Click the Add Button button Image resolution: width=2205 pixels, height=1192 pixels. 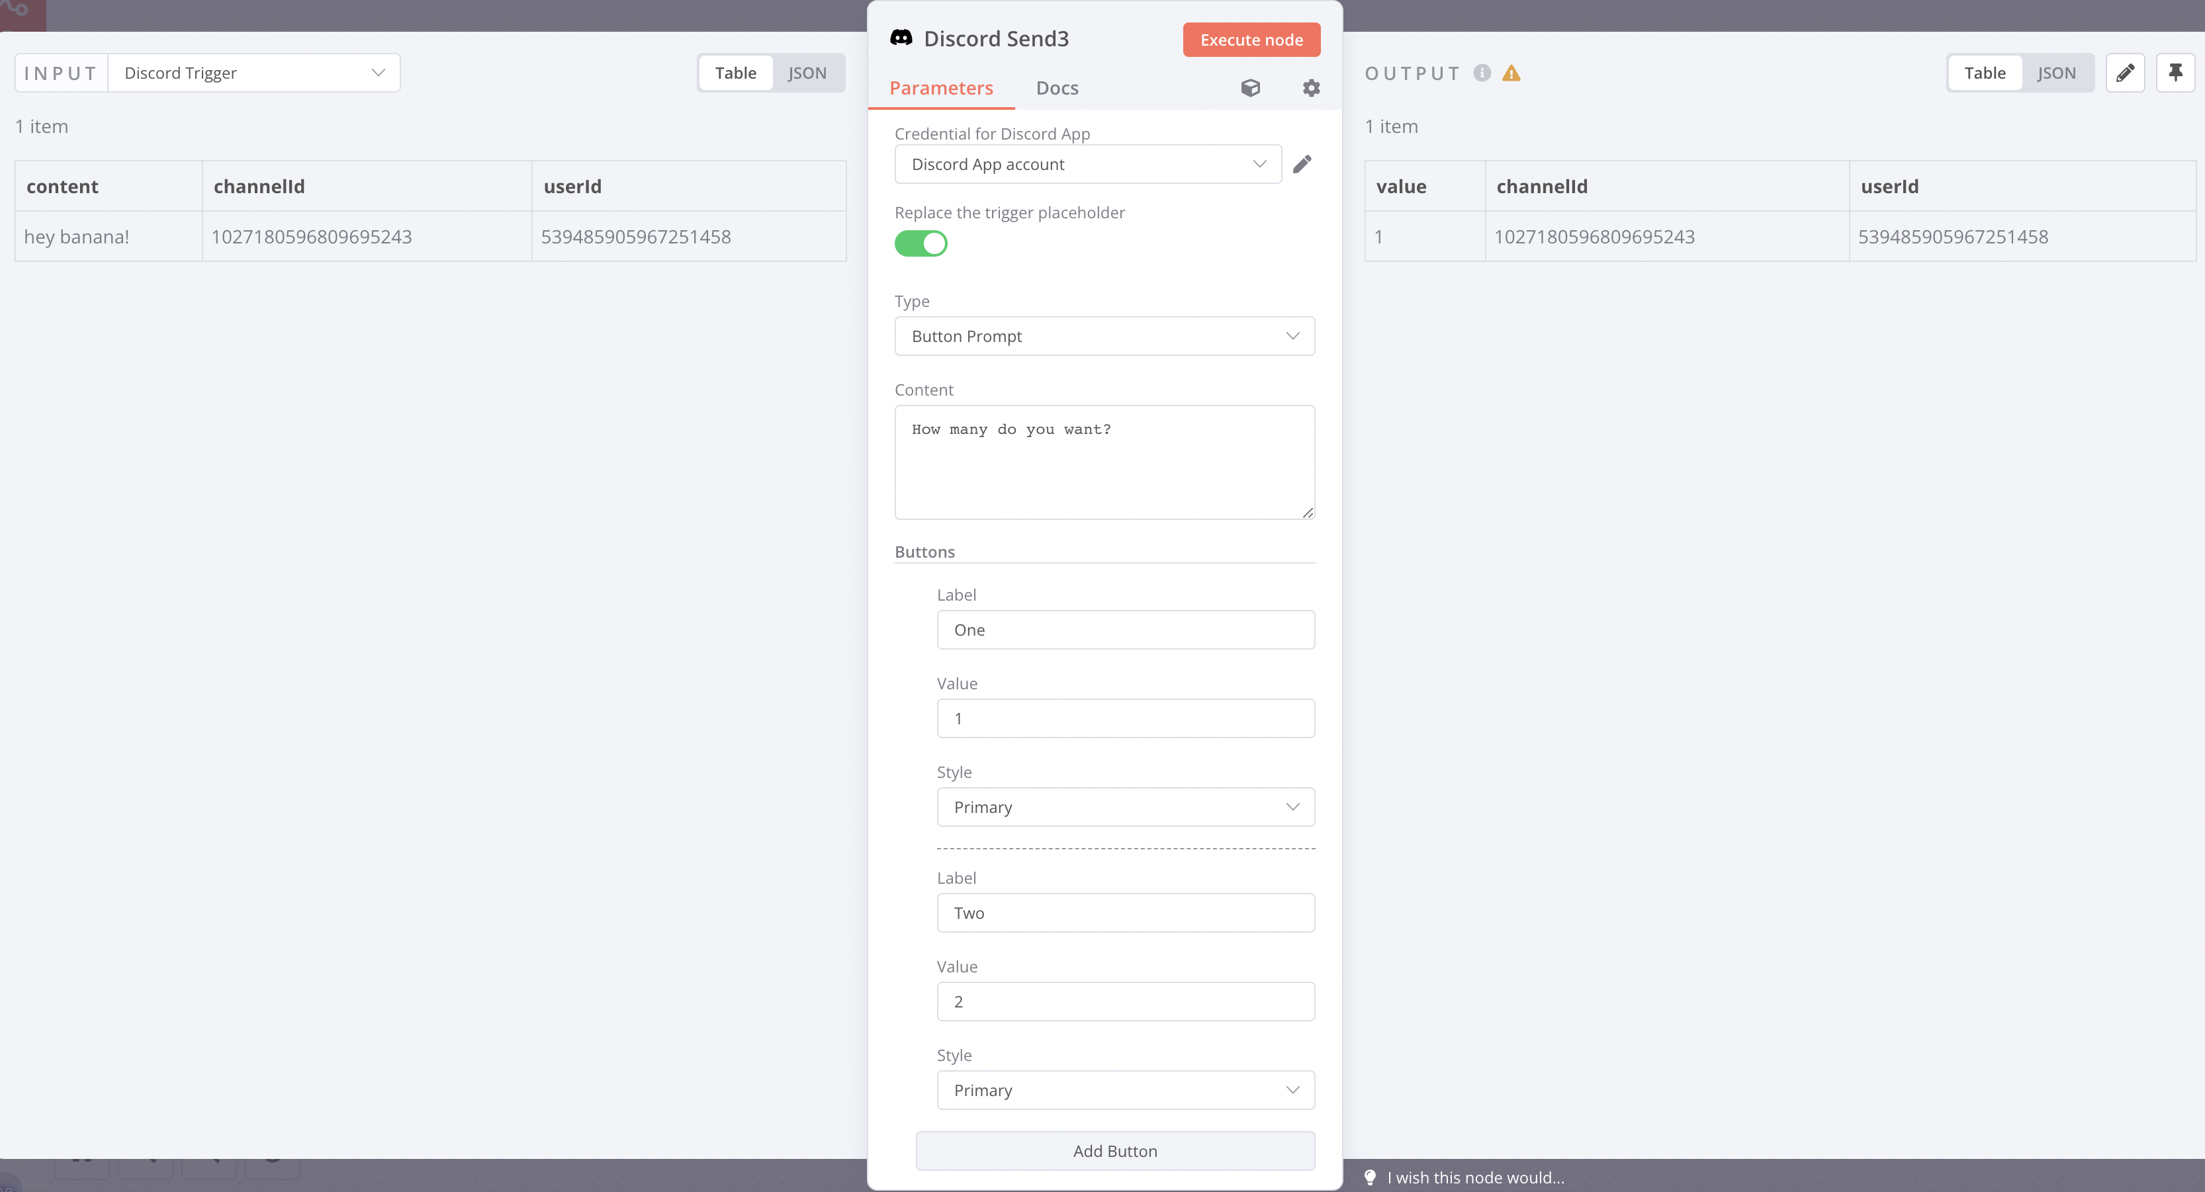(x=1114, y=1151)
